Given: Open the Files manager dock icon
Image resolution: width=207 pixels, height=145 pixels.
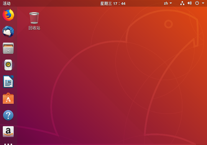Looking at the screenshot, I should pos(8,48).
